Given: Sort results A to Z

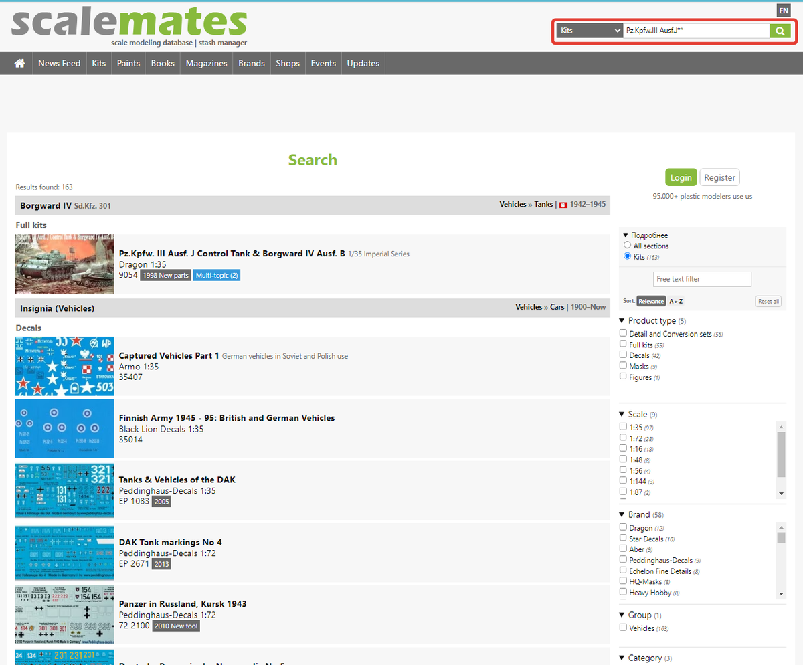Looking at the screenshot, I should point(676,301).
